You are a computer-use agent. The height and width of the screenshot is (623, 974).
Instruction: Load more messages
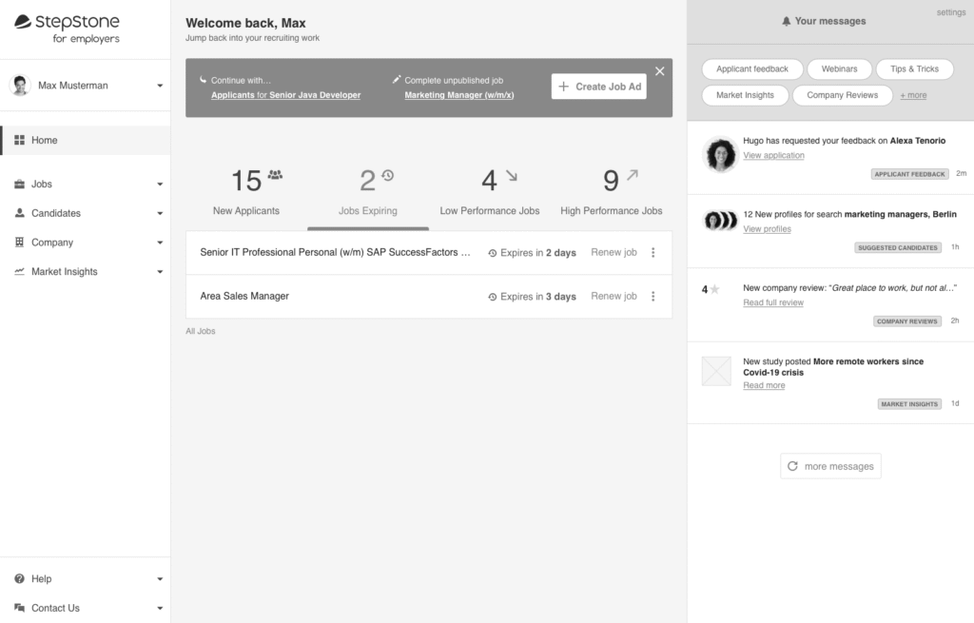pos(829,466)
